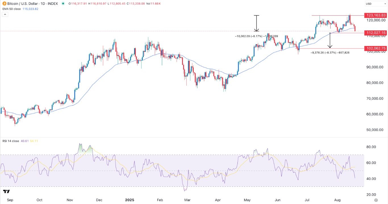The height and width of the screenshot is (204, 388).
Task: Click the 2025 marker on time axis
Action: coord(129,200)
